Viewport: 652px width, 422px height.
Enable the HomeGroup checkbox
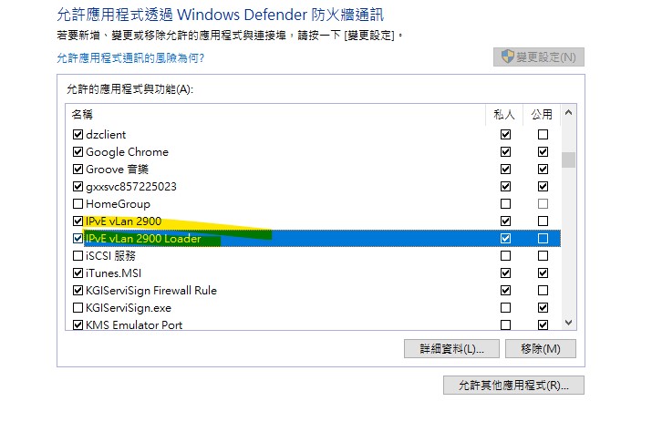tap(78, 204)
